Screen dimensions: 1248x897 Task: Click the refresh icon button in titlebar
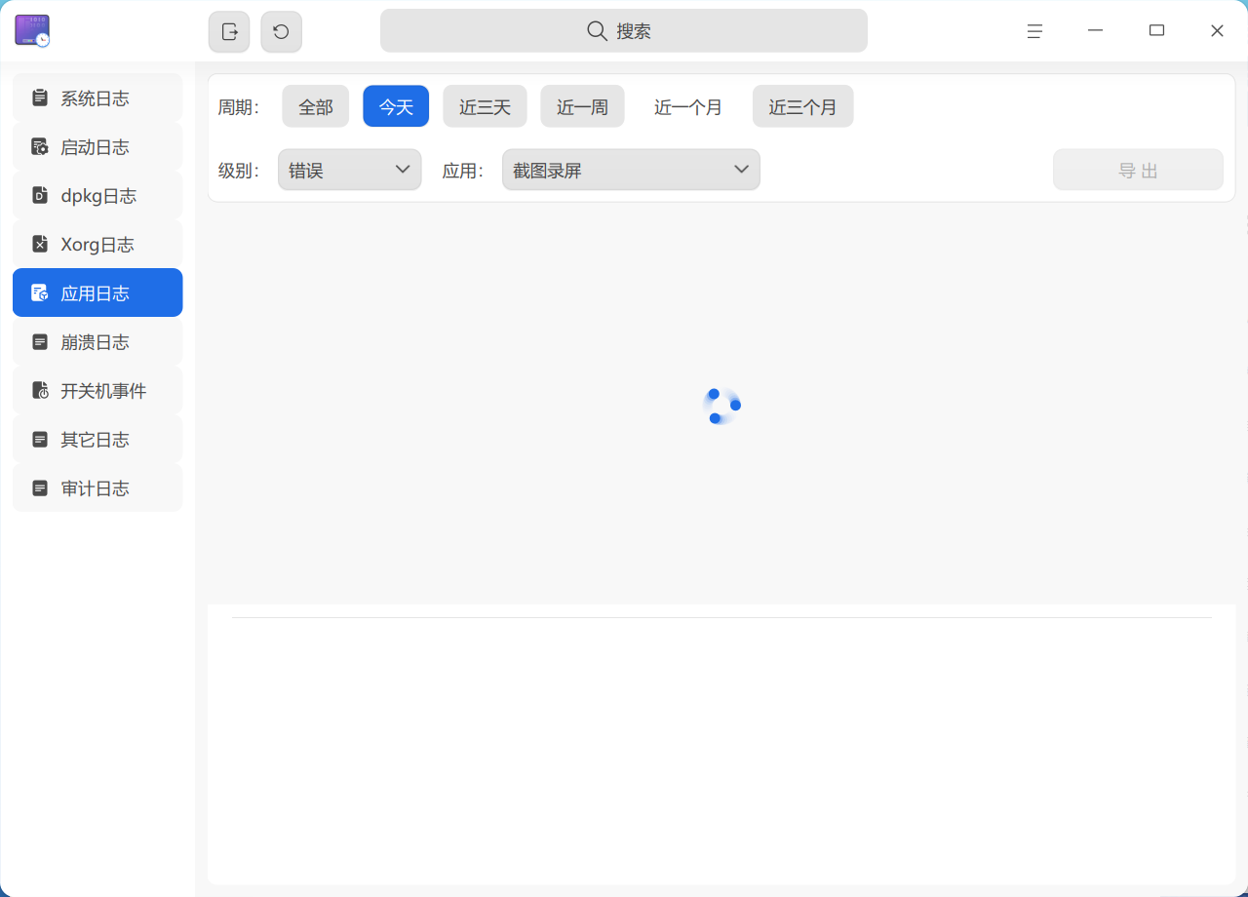[281, 31]
